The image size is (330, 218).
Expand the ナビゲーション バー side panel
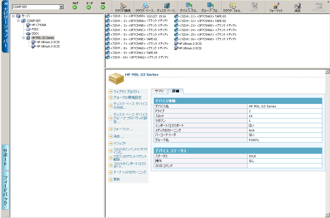(x=5, y=27)
